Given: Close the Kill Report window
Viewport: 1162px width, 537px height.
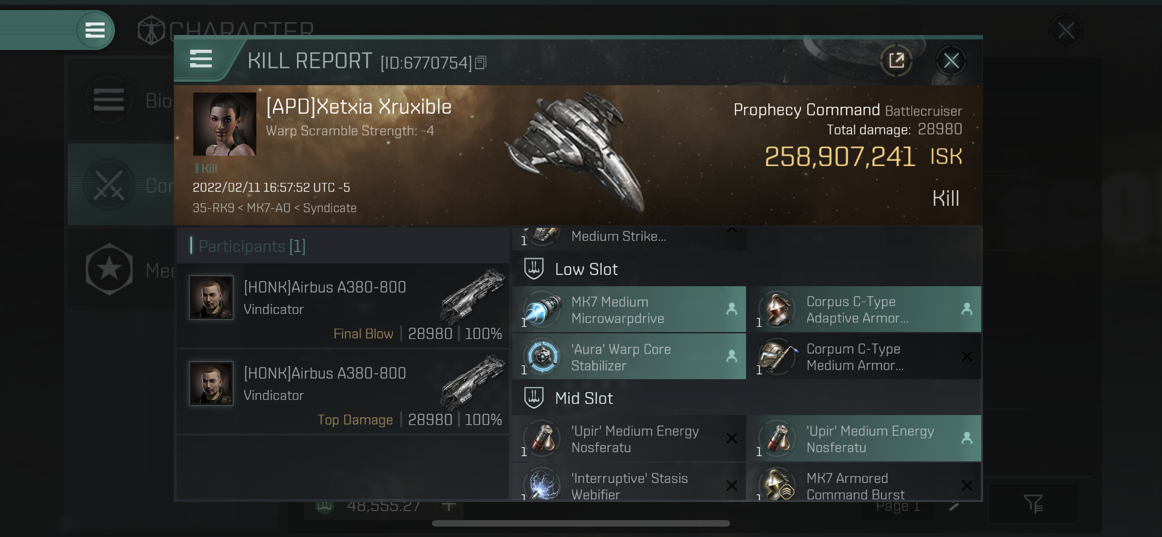Looking at the screenshot, I should (951, 61).
